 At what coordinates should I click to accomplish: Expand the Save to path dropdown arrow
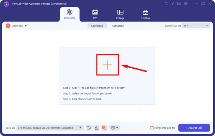(x=80, y=128)
